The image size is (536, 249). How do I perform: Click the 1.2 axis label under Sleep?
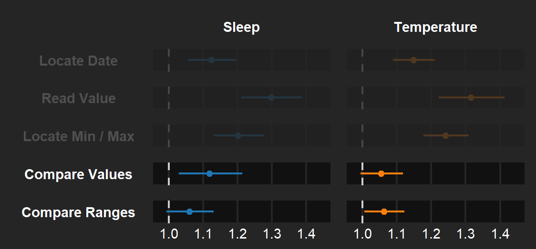(x=237, y=234)
